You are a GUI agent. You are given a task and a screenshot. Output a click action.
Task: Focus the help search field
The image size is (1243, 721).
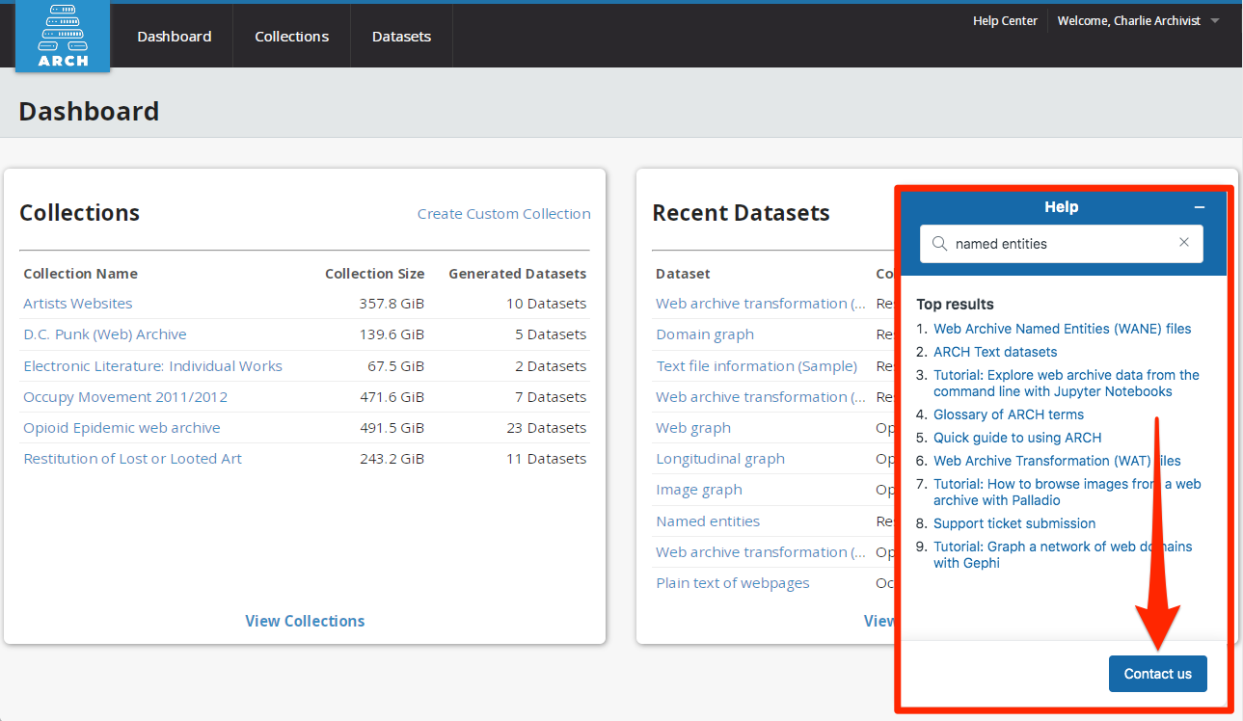point(1062,244)
